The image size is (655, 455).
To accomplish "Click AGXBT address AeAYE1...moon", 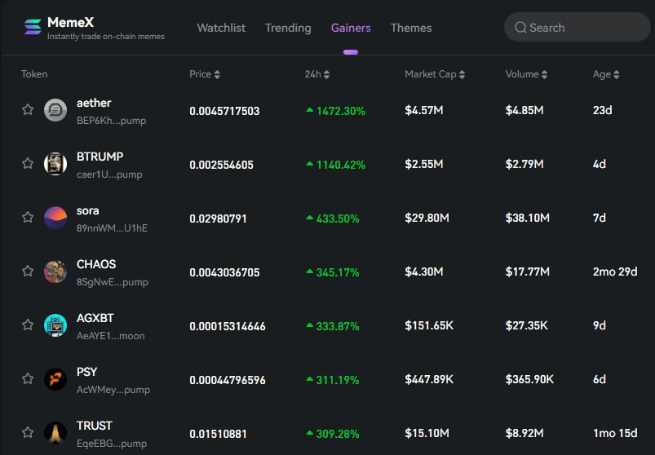I will [111, 336].
